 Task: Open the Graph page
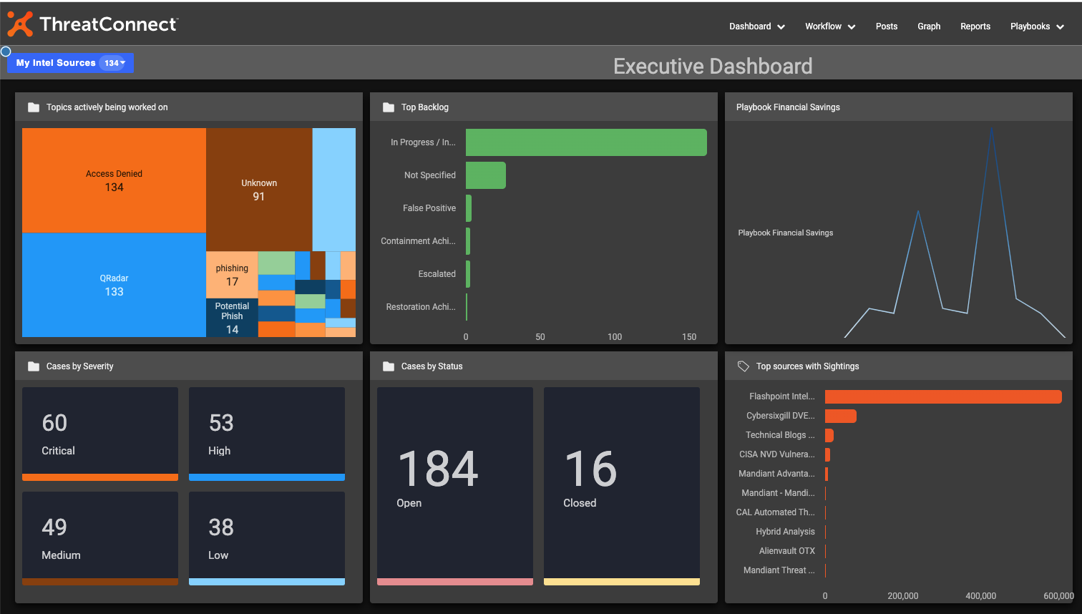pos(929,26)
